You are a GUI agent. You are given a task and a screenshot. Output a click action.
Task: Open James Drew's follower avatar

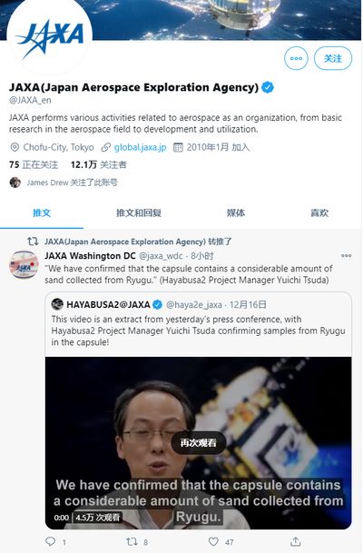pos(15,183)
